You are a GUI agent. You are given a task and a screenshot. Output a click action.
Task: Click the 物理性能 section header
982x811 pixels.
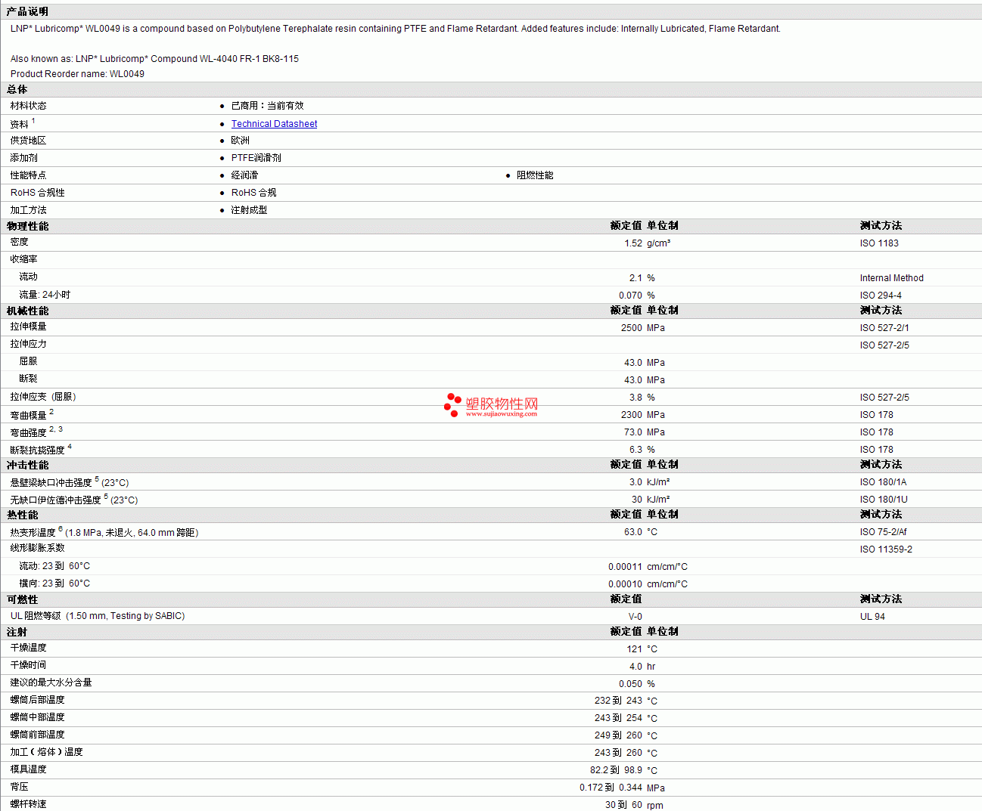(28, 226)
